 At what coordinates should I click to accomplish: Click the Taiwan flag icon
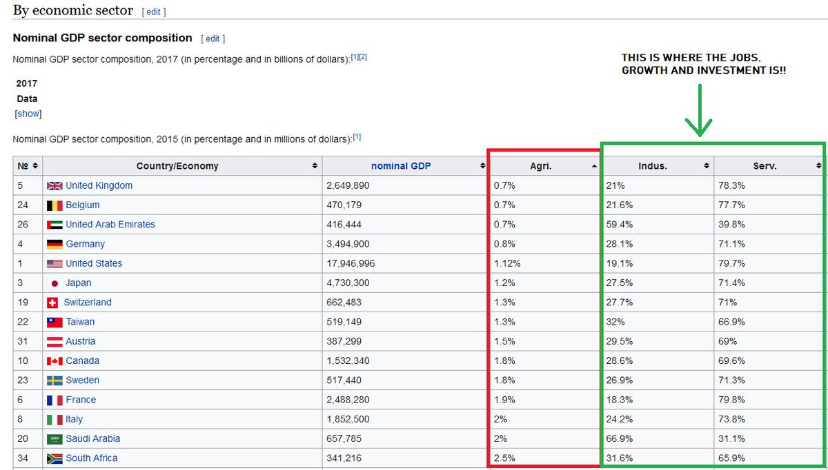pos(55,322)
